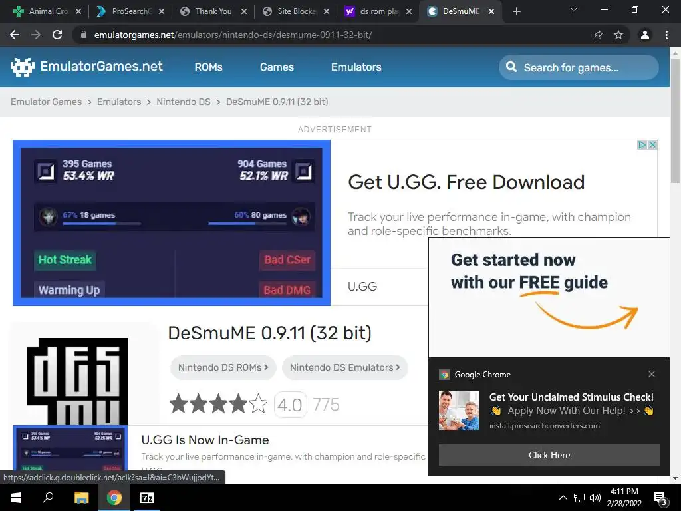Close the Thank You tab
681x511 pixels.
[244, 11]
